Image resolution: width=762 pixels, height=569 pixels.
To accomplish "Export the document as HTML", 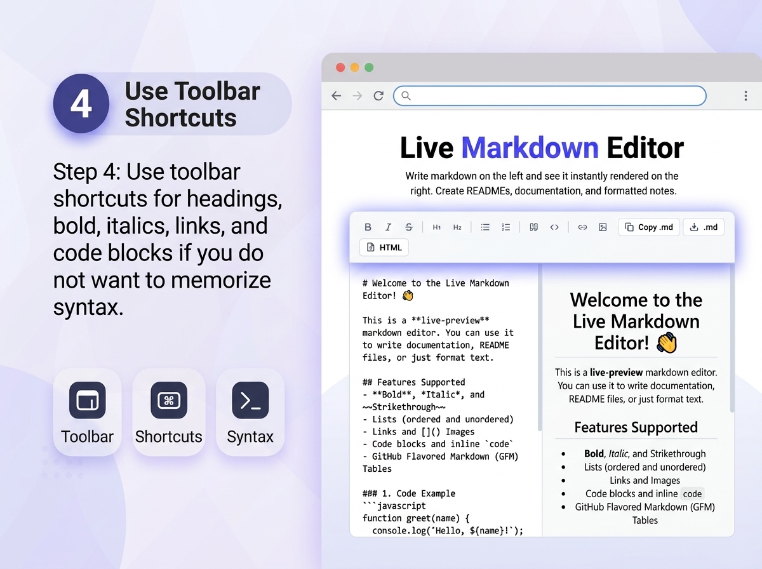I will 384,248.
